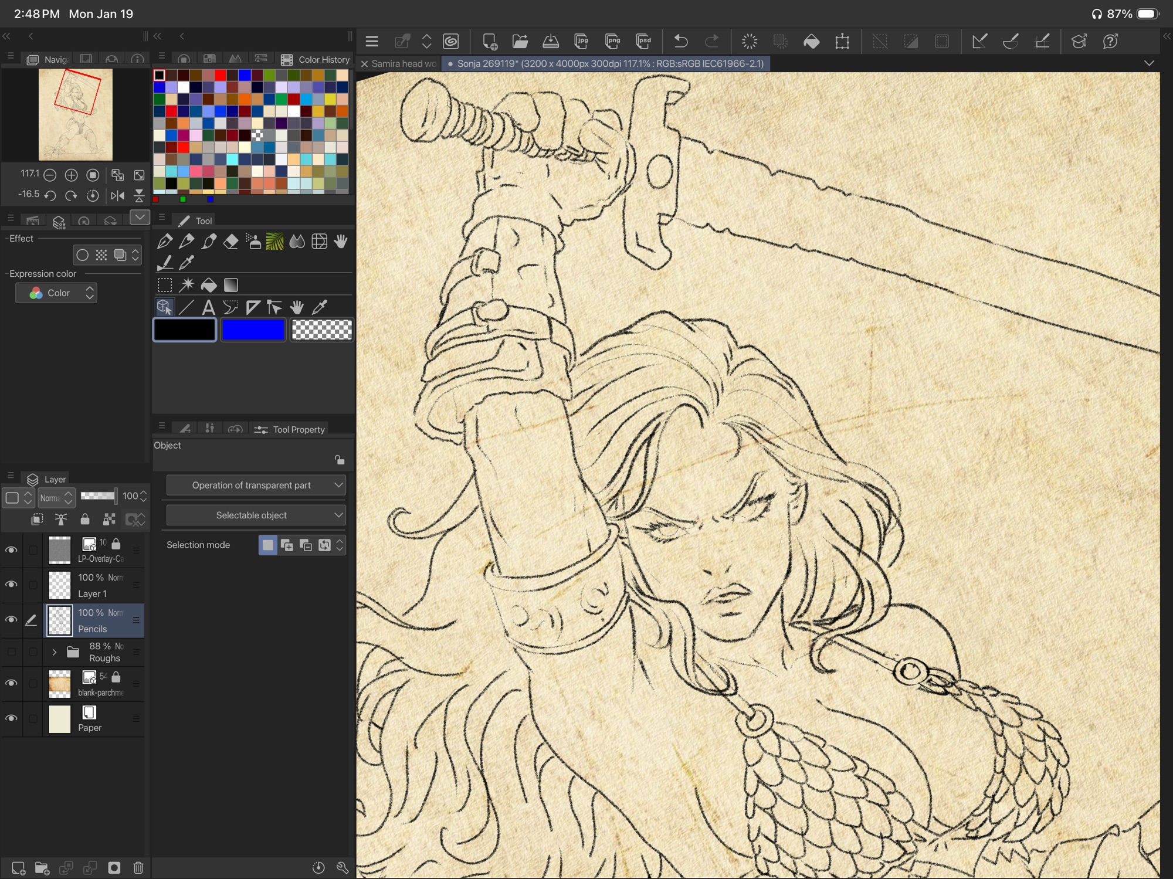
Task: Hide the Pencils layer
Action: point(11,620)
